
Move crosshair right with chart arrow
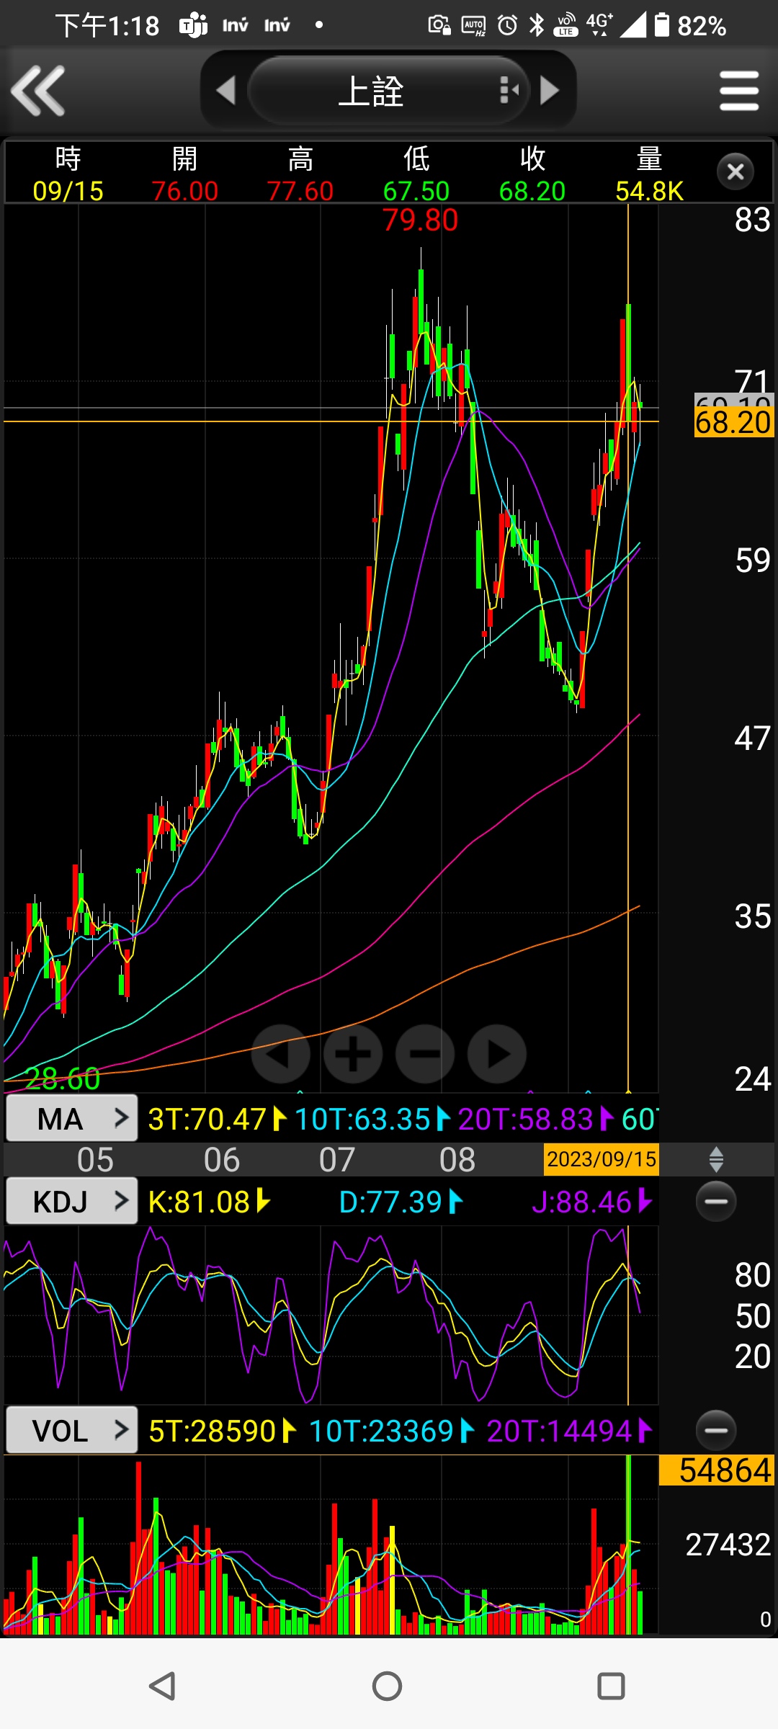(497, 1054)
